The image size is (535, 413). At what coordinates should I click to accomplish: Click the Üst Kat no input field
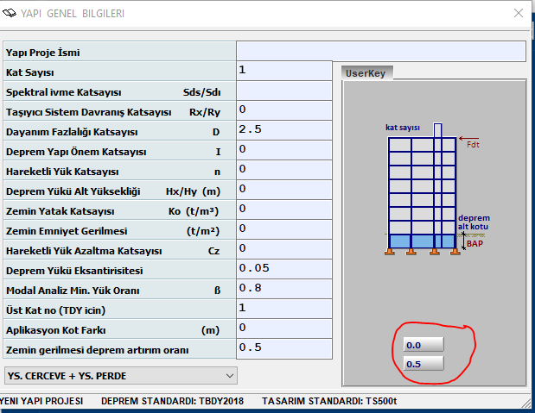pos(283,310)
